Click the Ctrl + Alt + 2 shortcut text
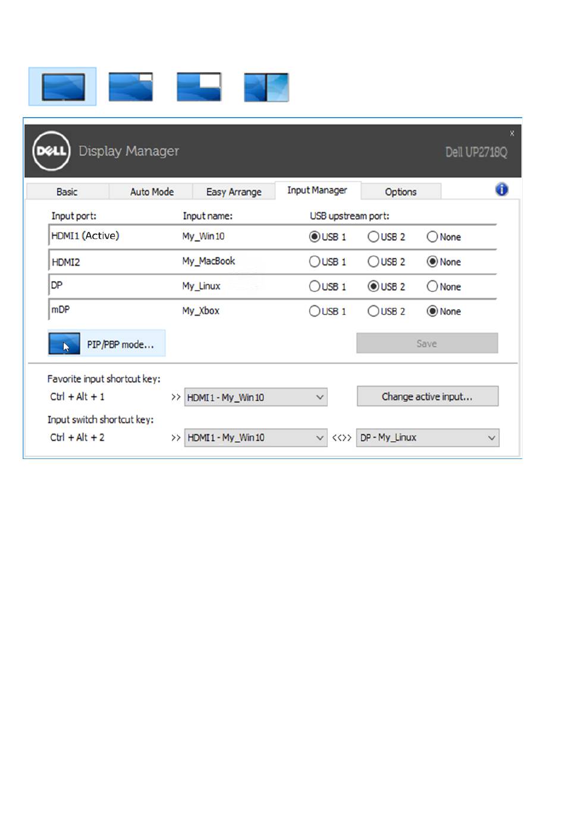Screen dimensions: 565x817 point(77,437)
